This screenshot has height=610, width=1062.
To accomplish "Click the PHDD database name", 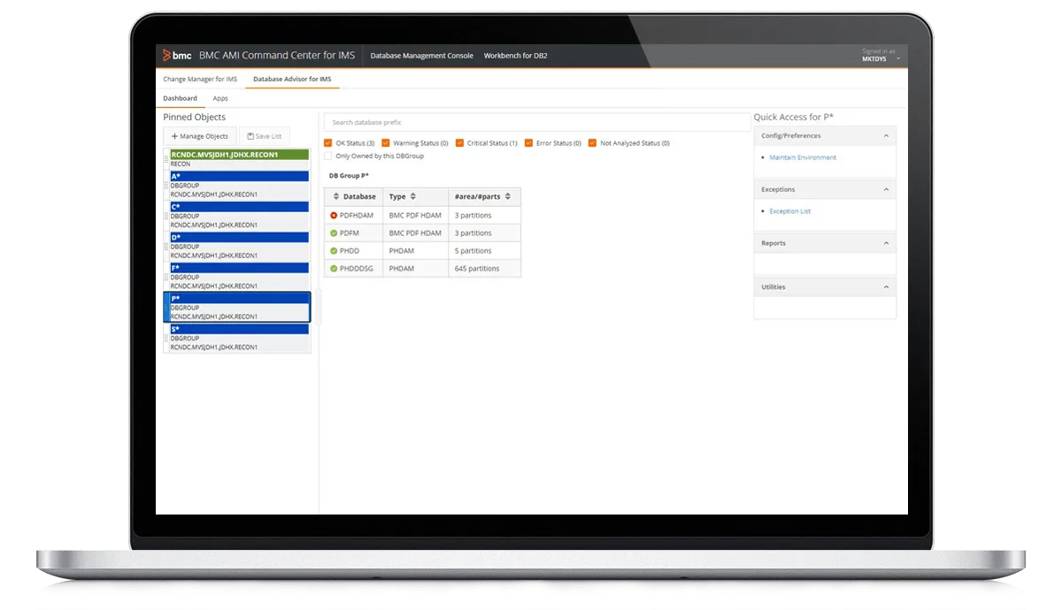I will (350, 250).
